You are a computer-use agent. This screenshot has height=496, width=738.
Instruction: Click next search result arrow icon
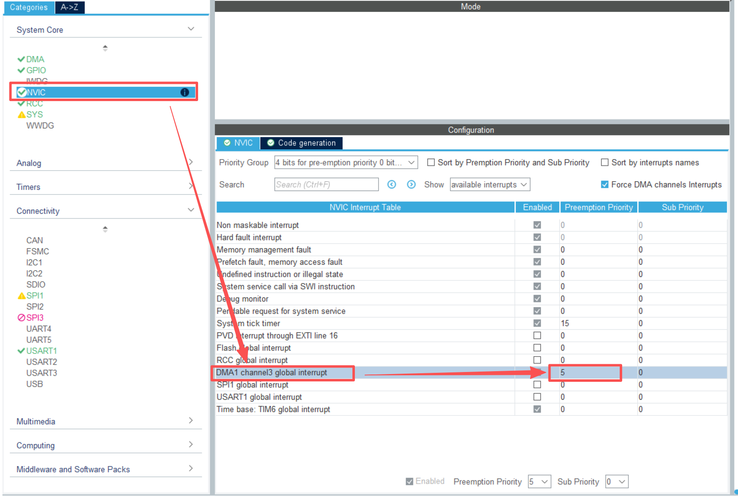tap(411, 185)
